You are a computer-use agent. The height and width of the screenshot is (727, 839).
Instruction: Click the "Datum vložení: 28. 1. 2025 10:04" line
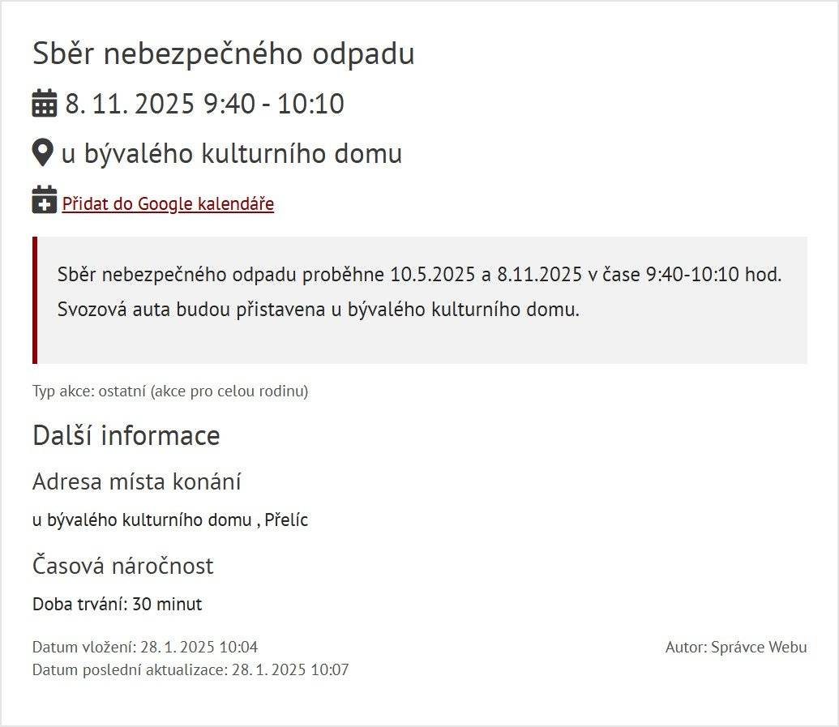(x=143, y=647)
